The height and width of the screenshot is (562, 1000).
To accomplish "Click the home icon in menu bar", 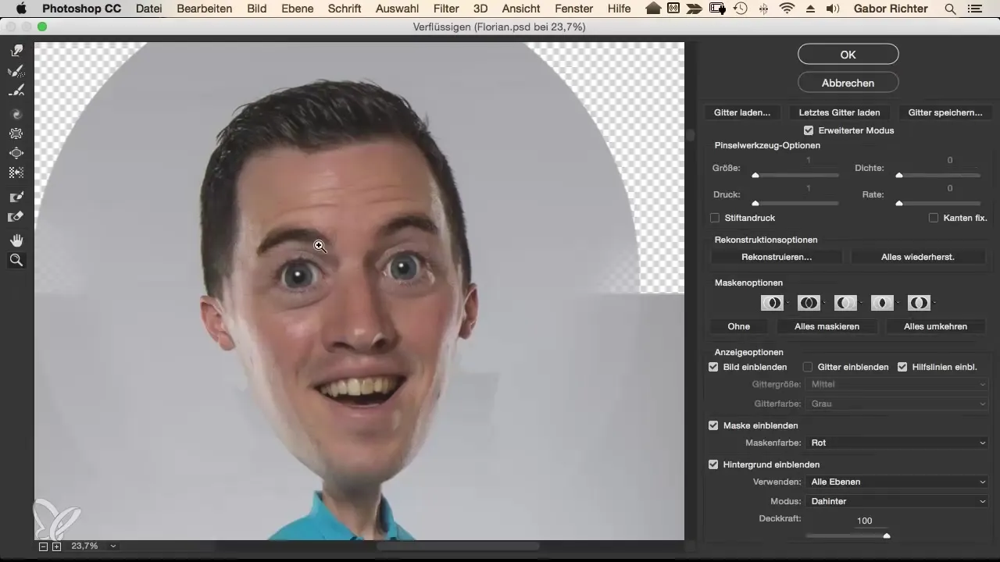I will click(x=654, y=9).
